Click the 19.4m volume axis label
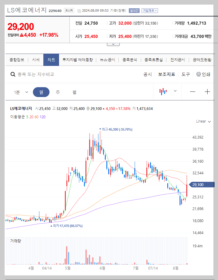The image size is (218, 280). click(197, 246)
